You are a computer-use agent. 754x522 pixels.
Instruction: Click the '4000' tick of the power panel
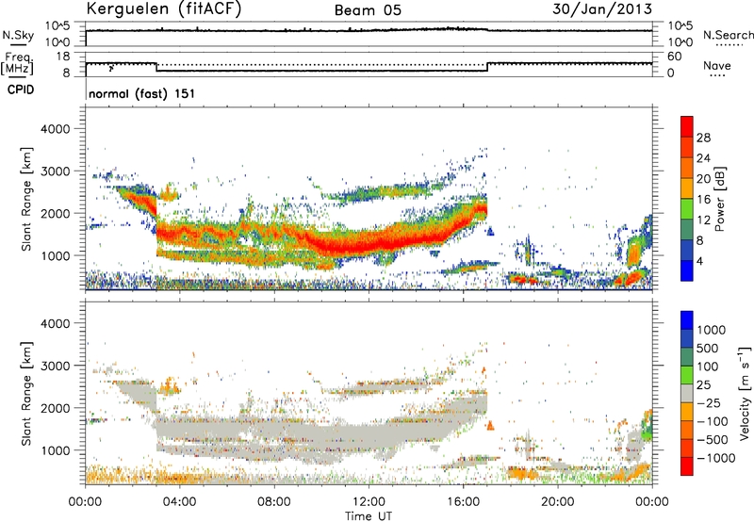[56, 129]
